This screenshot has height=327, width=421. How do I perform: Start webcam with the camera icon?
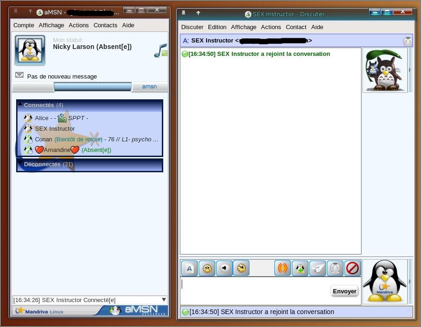coord(335,268)
